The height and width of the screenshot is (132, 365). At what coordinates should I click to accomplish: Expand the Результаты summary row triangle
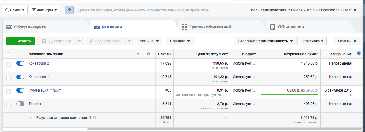click(x=30, y=118)
